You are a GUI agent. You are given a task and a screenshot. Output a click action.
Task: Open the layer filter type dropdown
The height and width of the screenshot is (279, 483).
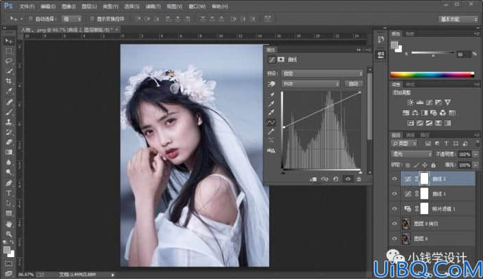[404, 144]
